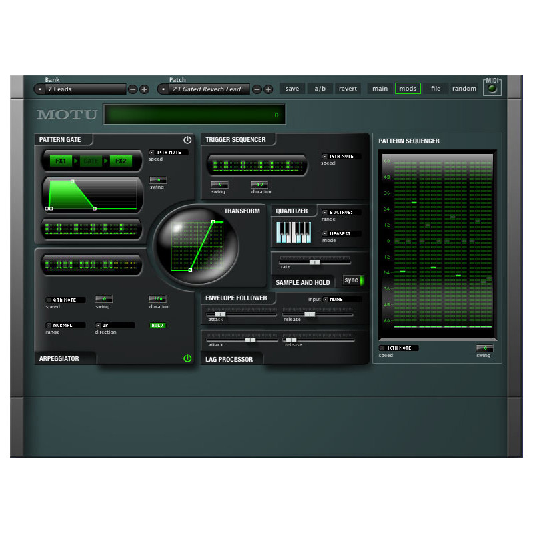Open the Quantizer mode dropdown set to Nearest

[x=341, y=234]
